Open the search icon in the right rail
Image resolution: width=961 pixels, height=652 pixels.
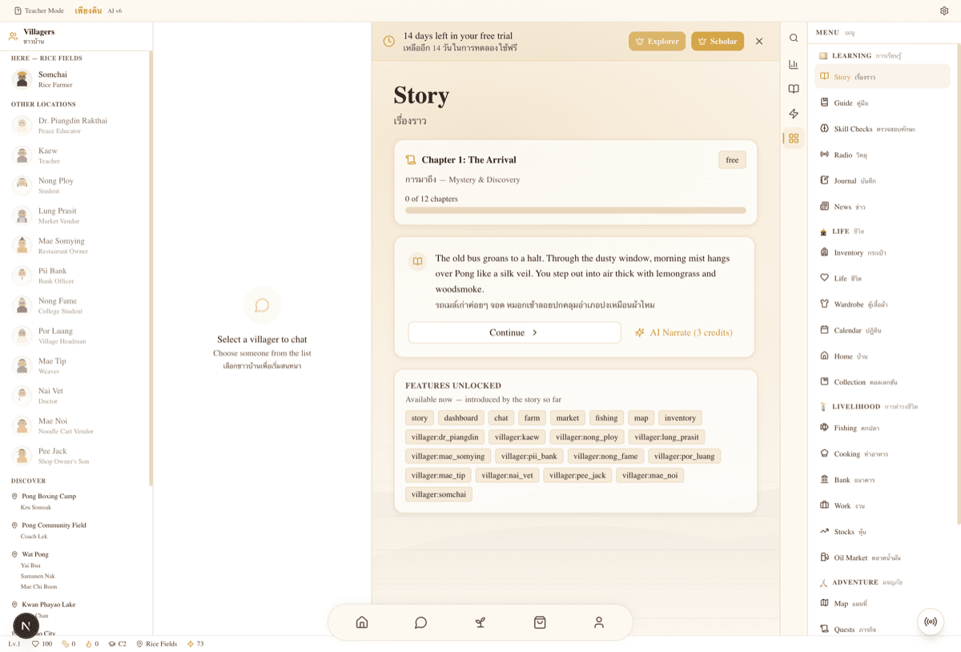click(793, 38)
